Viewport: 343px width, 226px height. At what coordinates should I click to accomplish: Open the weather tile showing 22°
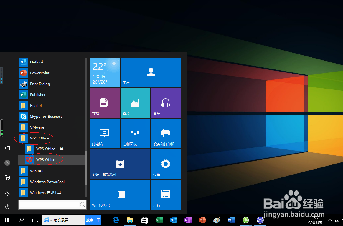tap(105, 72)
